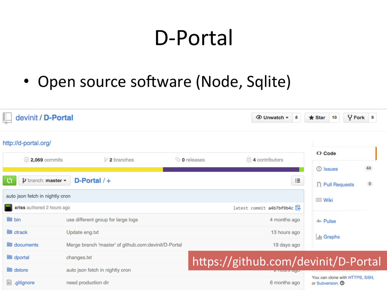Open the Issues tab
387x290 pixels.
[330, 169]
